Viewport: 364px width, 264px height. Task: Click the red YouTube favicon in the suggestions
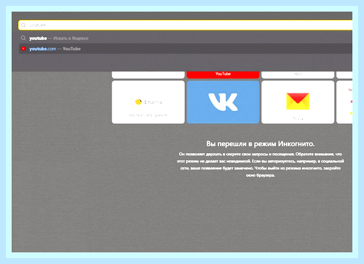23,49
